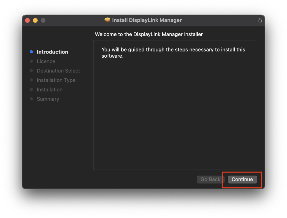Click the Licence step indicator dot
This screenshot has height=218, width=287.
(x=31, y=61)
